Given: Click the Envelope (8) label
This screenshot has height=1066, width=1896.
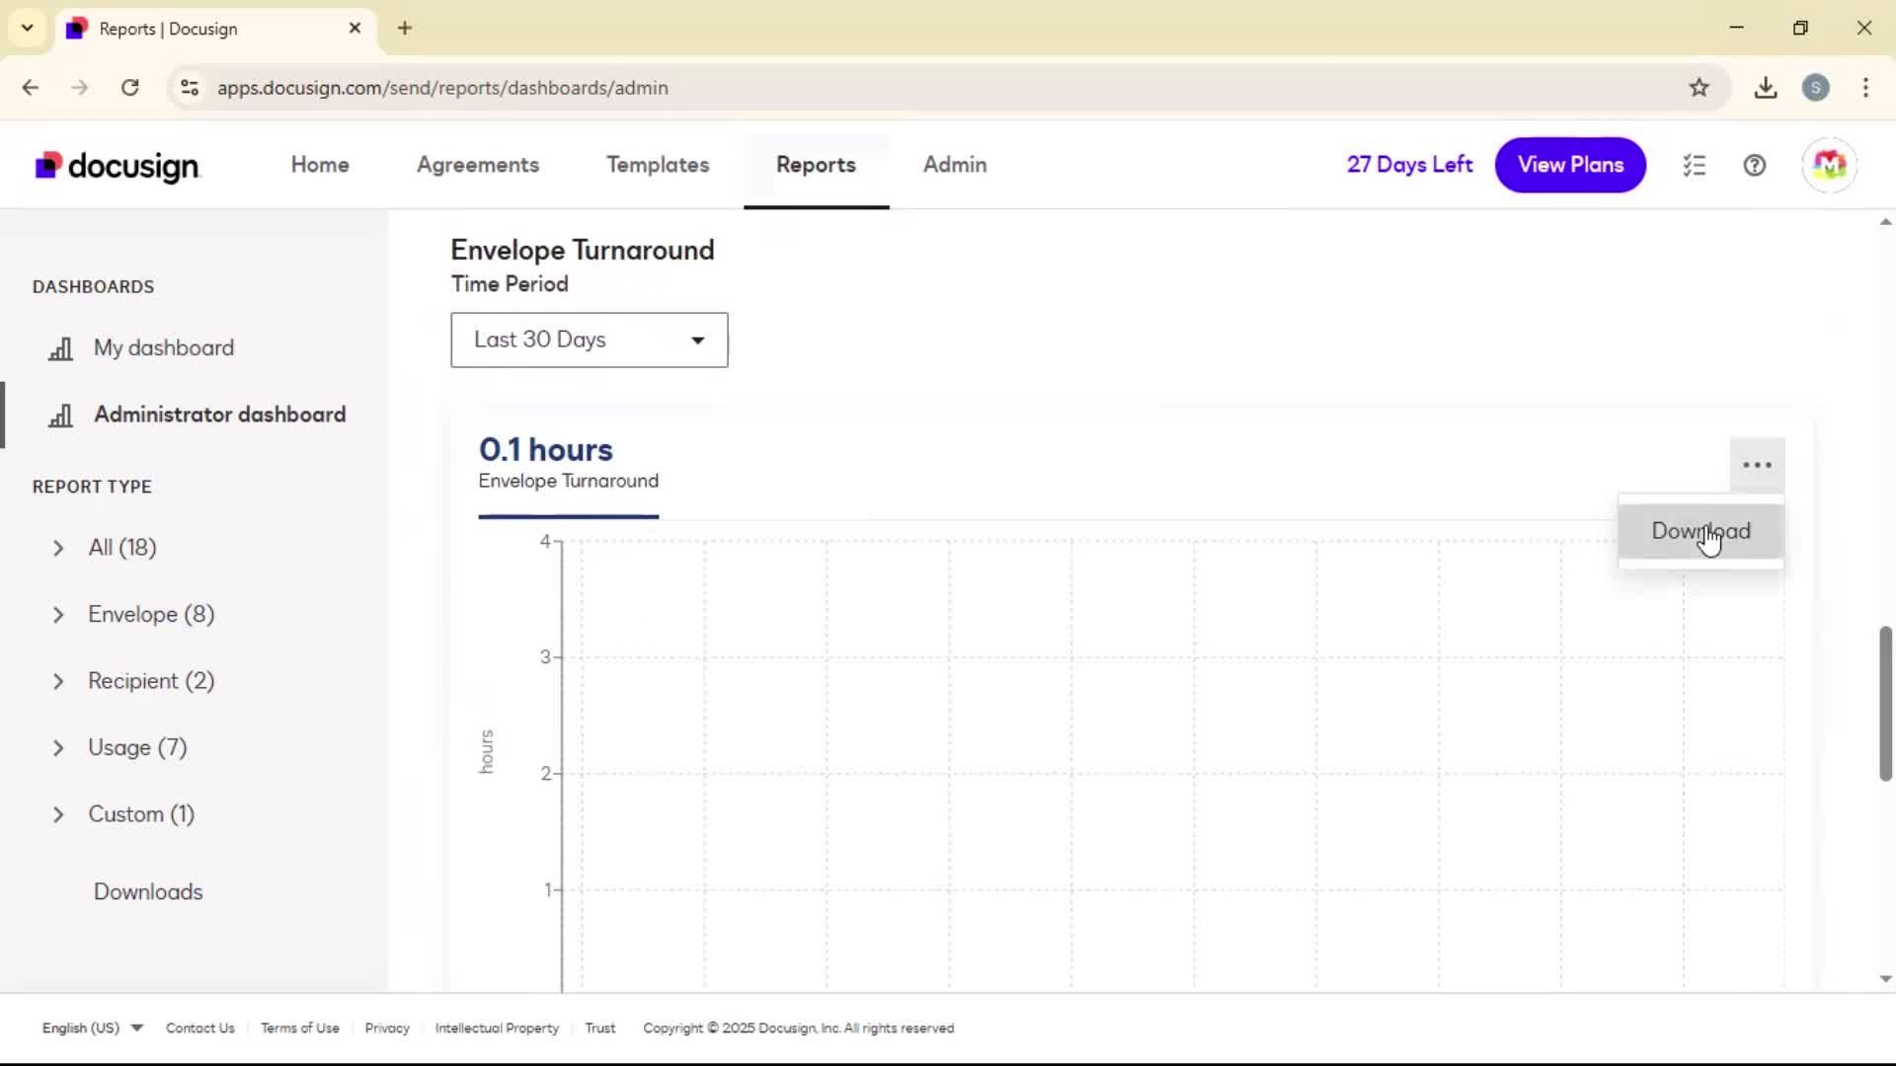Looking at the screenshot, I should pos(151,615).
